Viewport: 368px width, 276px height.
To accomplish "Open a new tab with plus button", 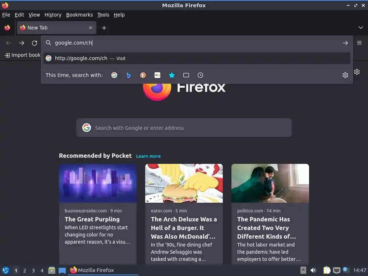I will (x=104, y=28).
